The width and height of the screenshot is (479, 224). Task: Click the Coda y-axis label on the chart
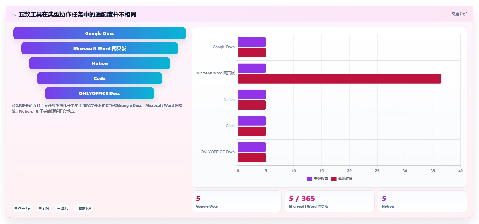coord(230,126)
